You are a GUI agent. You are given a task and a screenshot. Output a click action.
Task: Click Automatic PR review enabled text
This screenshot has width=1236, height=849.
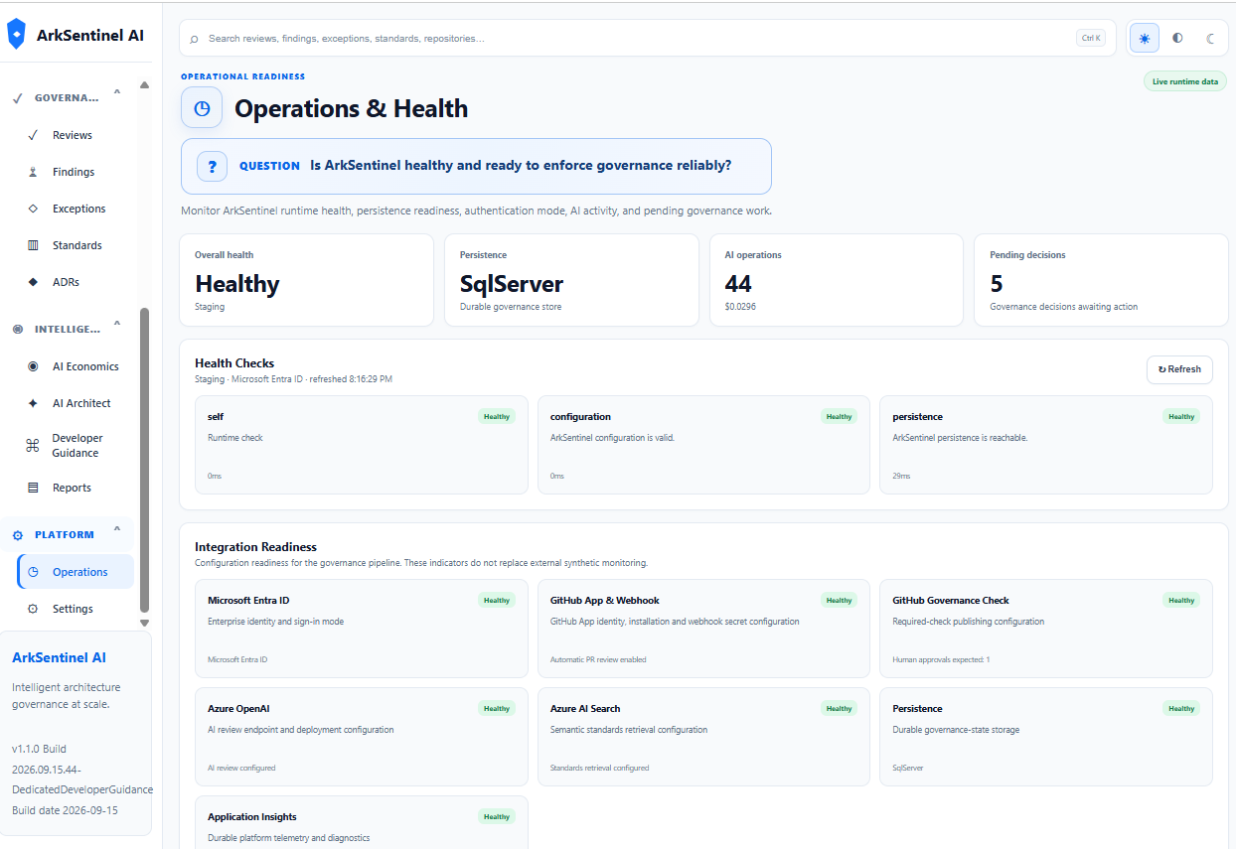tap(598, 659)
